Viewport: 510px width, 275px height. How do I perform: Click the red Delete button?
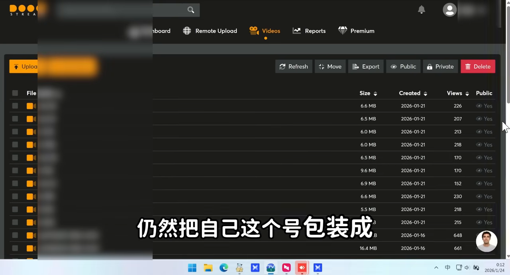[x=478, y=66]
